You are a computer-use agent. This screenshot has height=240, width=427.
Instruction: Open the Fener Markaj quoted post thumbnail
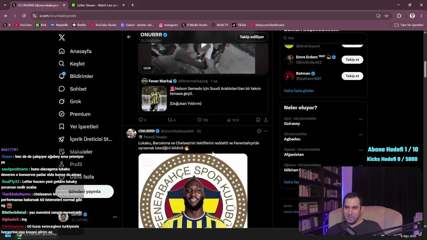click(x=154, y=99)
